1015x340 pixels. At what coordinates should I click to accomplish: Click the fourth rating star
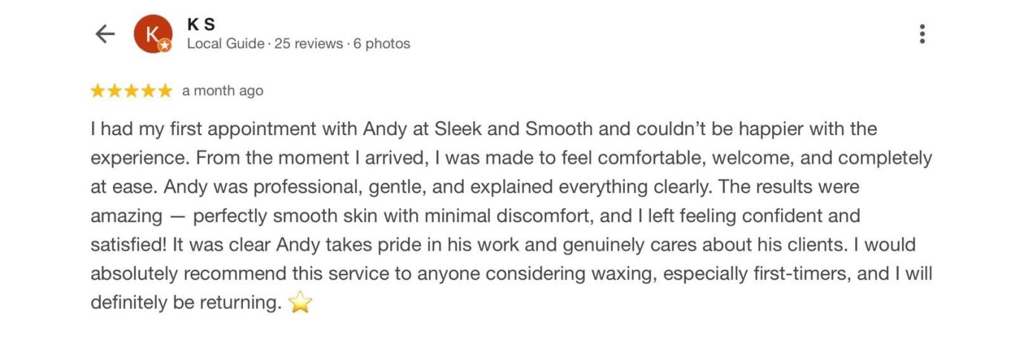[x=148, y=91]
